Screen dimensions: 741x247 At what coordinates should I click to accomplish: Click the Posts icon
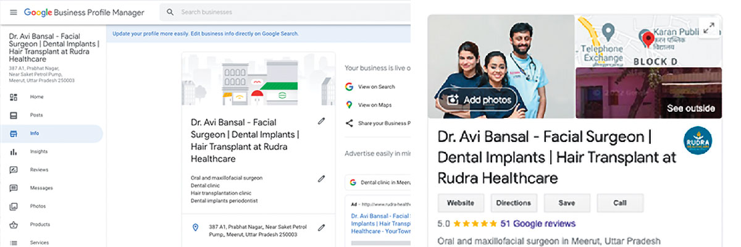pyautogui.click(x=14, y=115)
